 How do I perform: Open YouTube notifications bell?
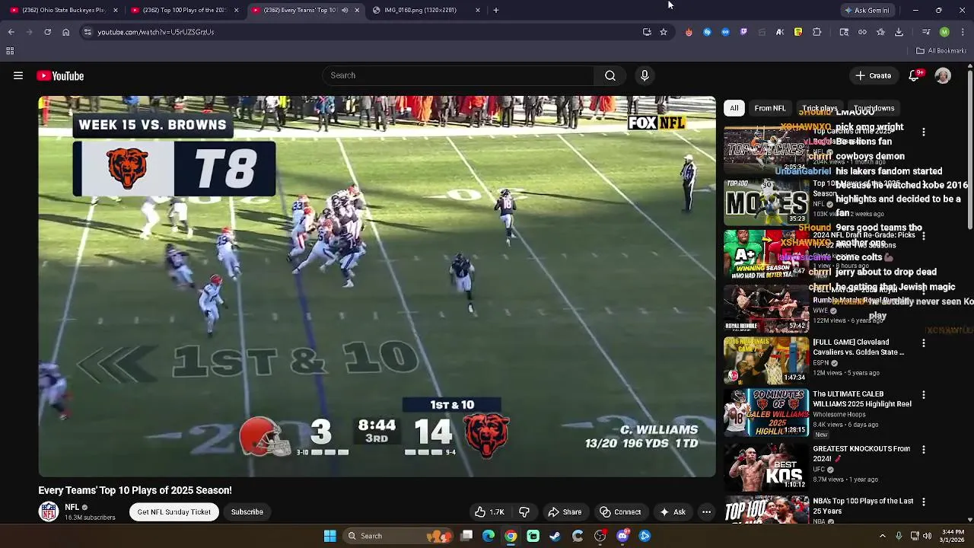click(x=915, y=75)
